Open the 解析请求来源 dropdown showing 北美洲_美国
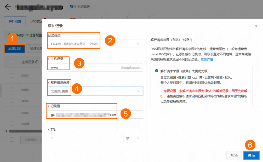This screenshot has width=263, height=162. (x=95, y=91)
